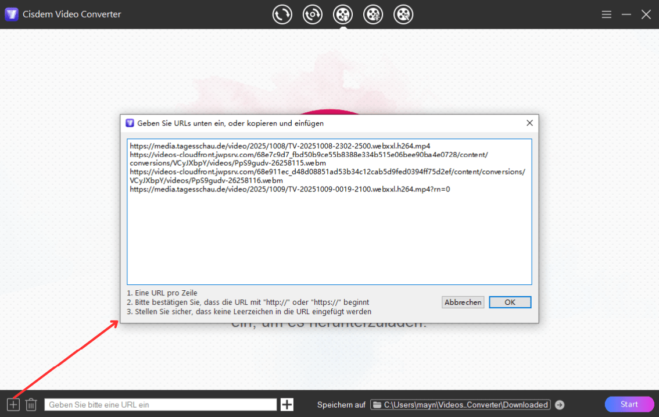Close the URL entry dialog with X
The image size is (659, 417).
529,123
